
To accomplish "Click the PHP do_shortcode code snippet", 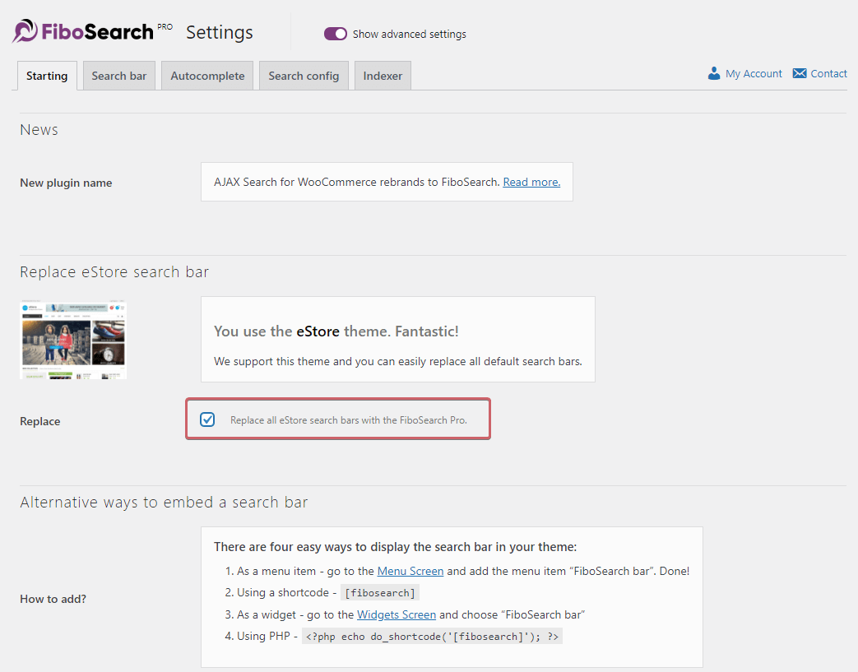I will (x=432, y=637).
